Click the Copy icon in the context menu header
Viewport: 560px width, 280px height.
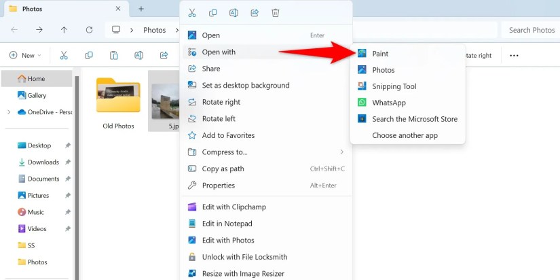(212, 13)
